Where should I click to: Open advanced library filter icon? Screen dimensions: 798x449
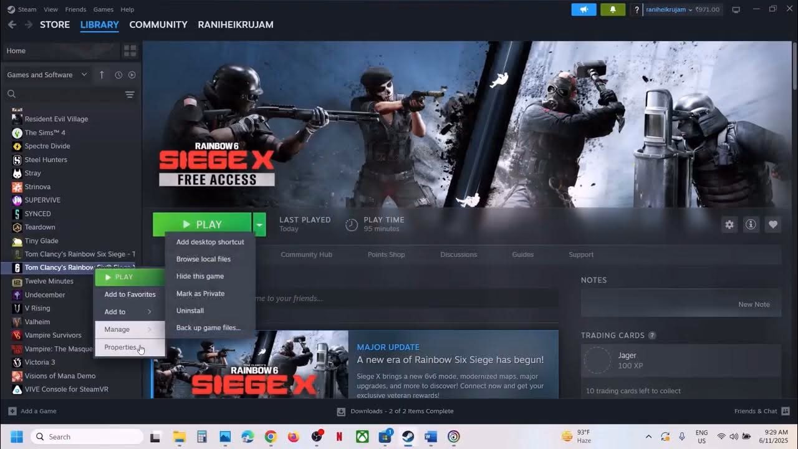130,95
